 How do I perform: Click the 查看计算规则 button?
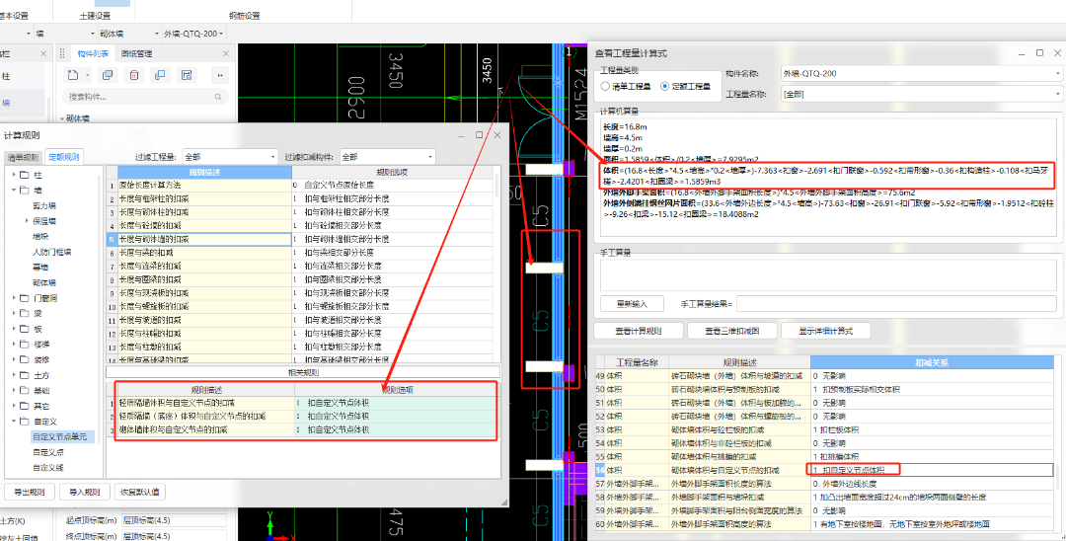coord(639,331)
